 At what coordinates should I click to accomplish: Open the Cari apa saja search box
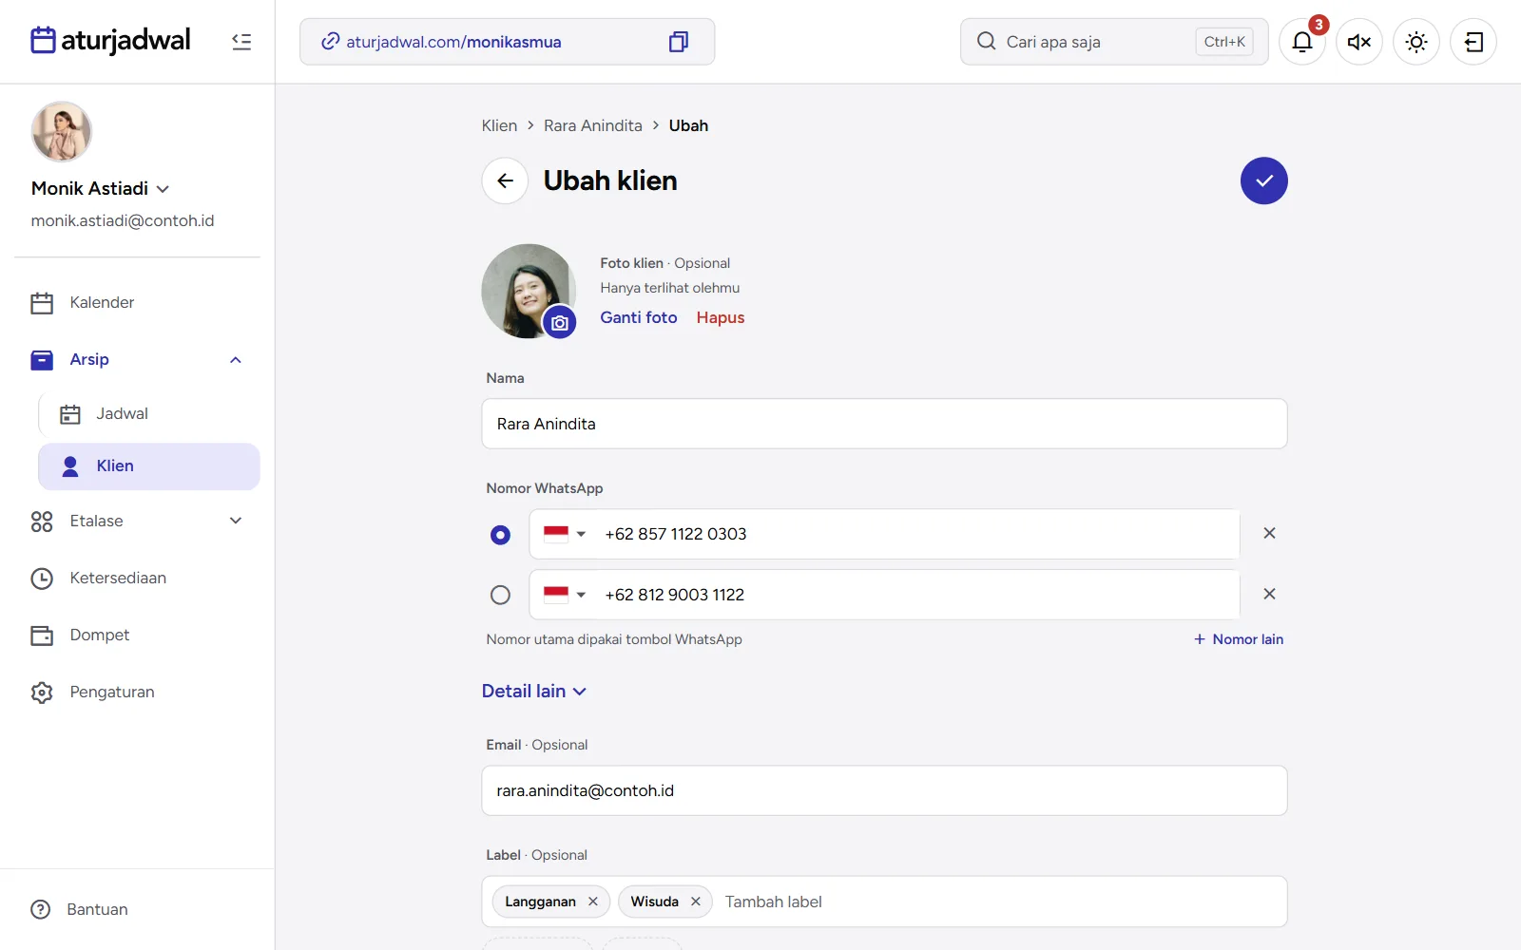[1114, 42]
